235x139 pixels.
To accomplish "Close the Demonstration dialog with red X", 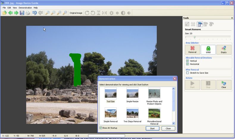I will tap(175, 79).
